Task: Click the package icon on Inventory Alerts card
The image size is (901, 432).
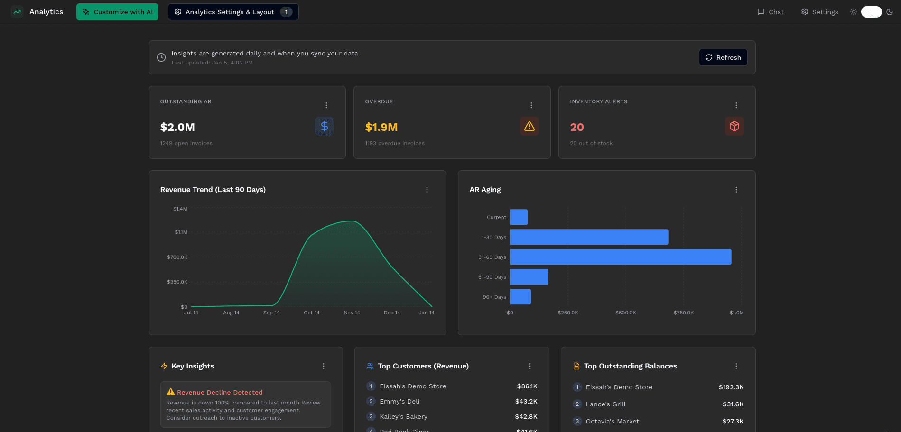Action: [734, 126]
